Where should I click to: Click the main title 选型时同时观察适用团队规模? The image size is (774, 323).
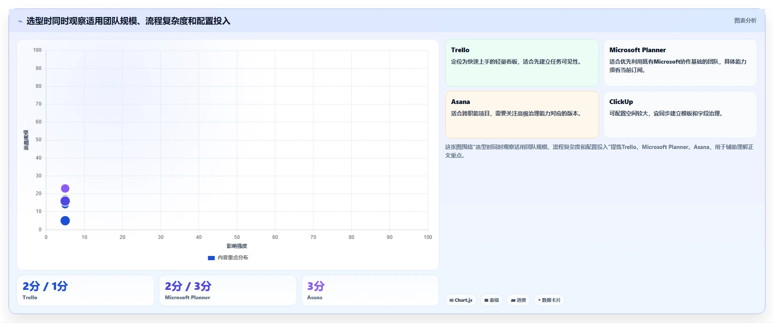tap(128, 21)
